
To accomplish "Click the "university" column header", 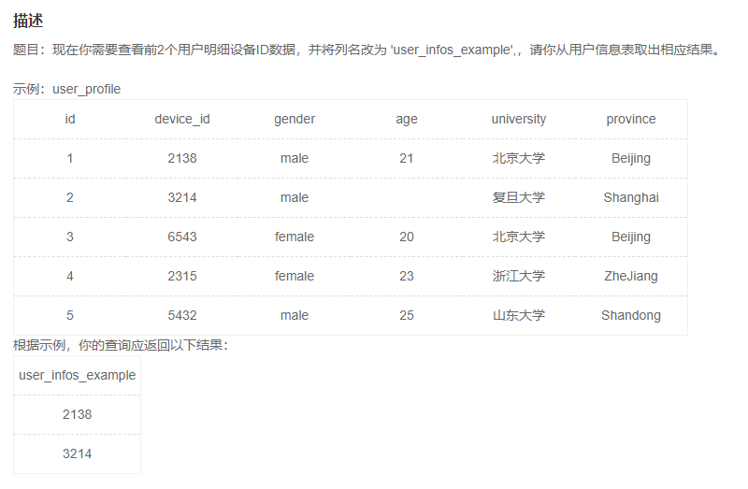I will pyautogui.click(x=519, y=120).
